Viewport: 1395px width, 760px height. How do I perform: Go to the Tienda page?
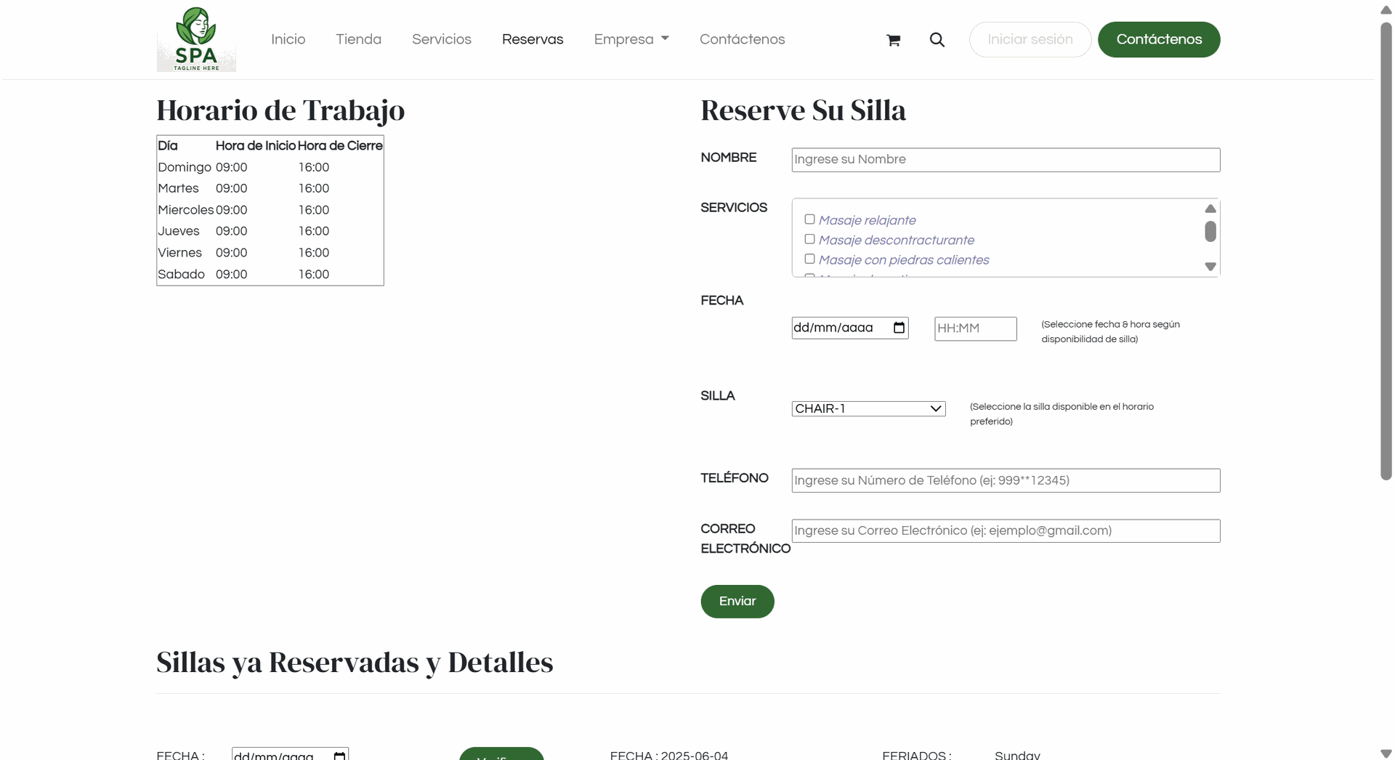tap(358, 39)
